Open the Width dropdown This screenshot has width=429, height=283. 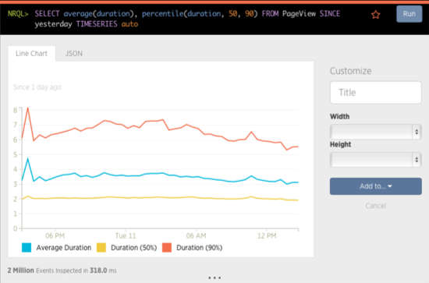(x=375, y=132)
